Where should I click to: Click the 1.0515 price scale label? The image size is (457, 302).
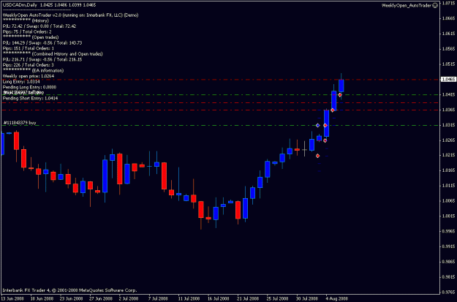coord(449,64)
